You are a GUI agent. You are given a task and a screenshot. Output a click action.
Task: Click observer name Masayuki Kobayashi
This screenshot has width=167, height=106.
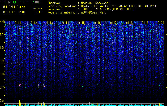point(95,3)
